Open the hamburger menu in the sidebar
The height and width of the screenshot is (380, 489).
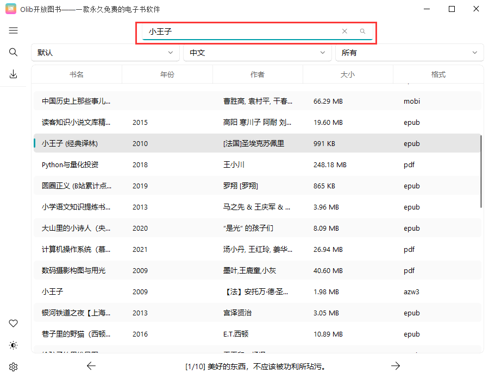(13, 30)
